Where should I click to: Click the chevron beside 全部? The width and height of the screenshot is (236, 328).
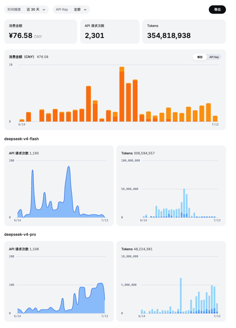click(x=85, y=10)
